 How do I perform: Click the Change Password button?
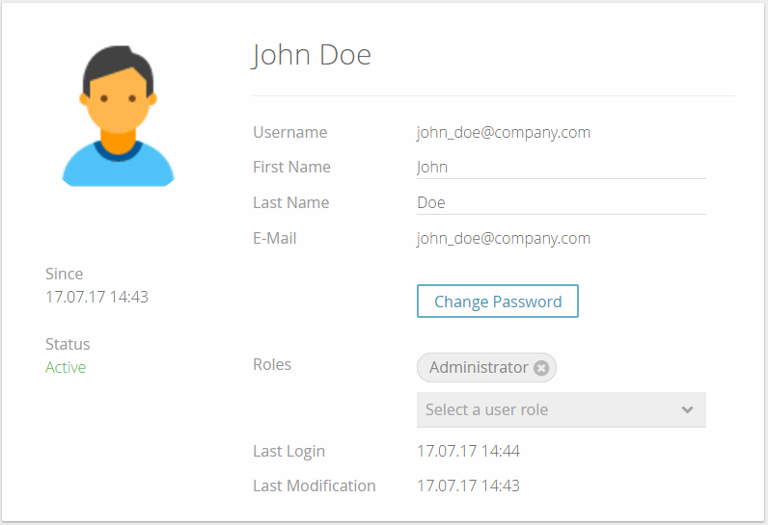pyautogui.click(x=498, y=302)
